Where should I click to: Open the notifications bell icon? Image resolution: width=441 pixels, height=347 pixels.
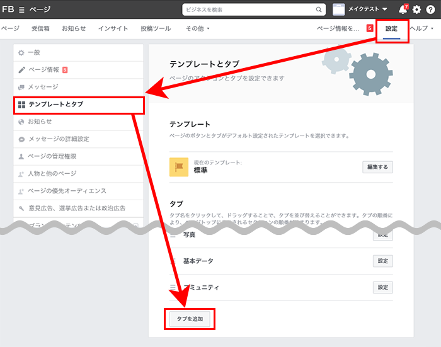pos(403,9)
